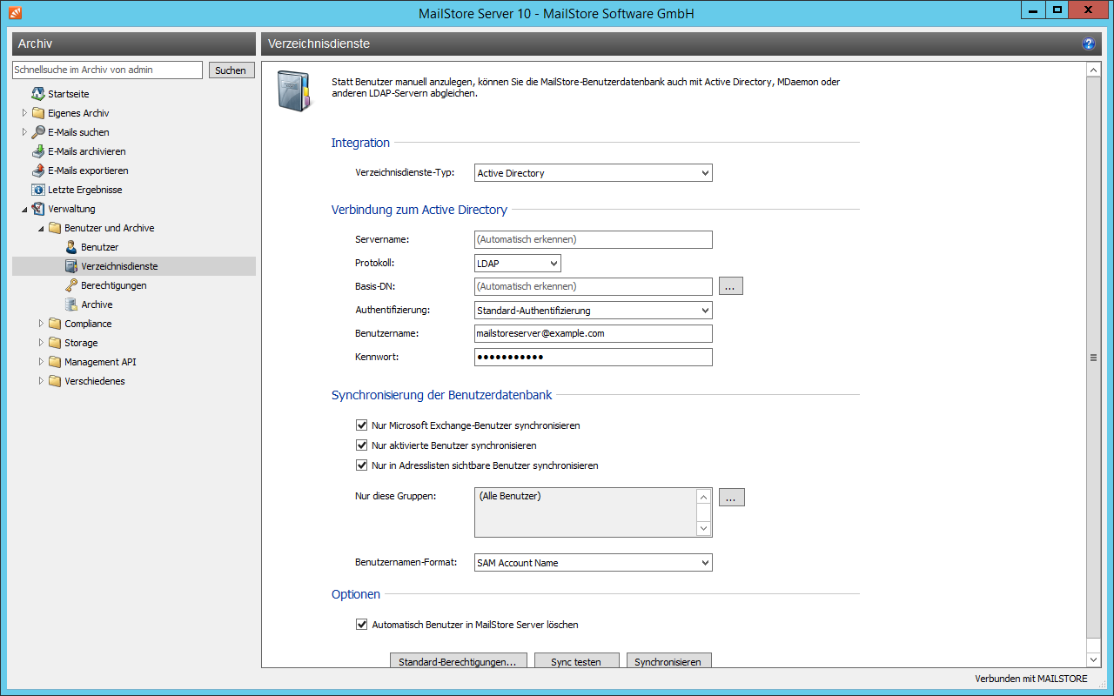Expand the Eigenes Archiv tree node

[24, 113]
